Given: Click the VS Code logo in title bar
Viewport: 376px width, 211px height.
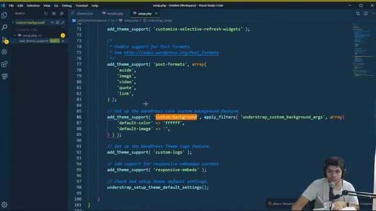Looking at the screenshot, I should pos(3,5).
